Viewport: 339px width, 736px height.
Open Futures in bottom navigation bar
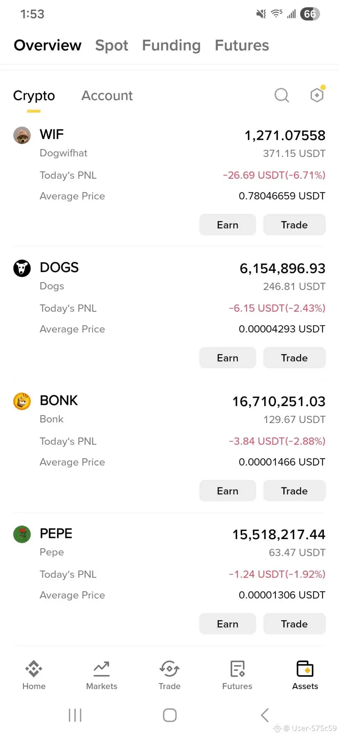[x=237, y=675]
